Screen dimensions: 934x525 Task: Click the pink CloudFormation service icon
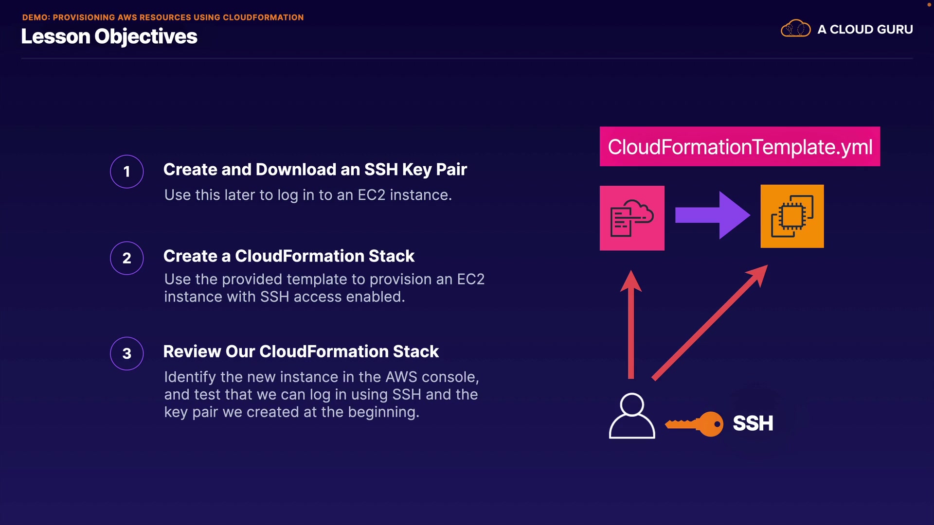(x=632, y=218)
